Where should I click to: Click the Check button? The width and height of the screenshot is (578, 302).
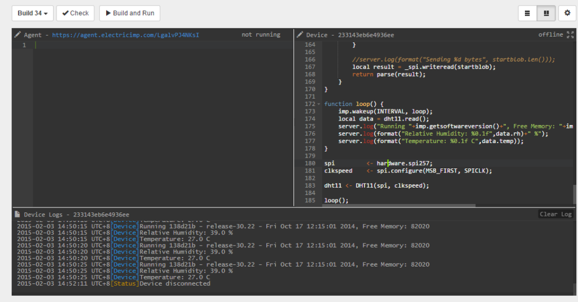tap(75, 14)
